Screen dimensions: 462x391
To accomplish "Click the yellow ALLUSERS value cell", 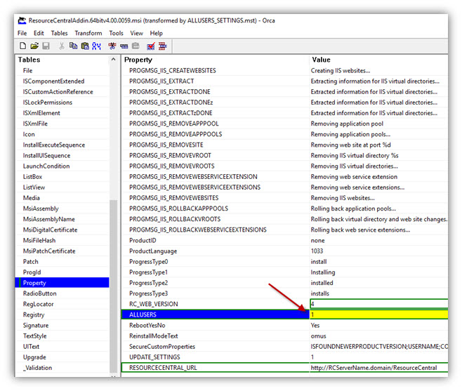I will coord(379,314).
